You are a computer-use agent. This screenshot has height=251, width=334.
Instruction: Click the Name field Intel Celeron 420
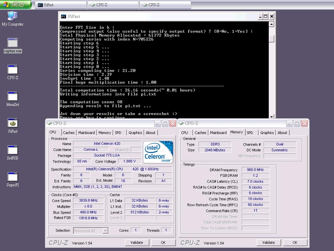click(x=107, y=144)
